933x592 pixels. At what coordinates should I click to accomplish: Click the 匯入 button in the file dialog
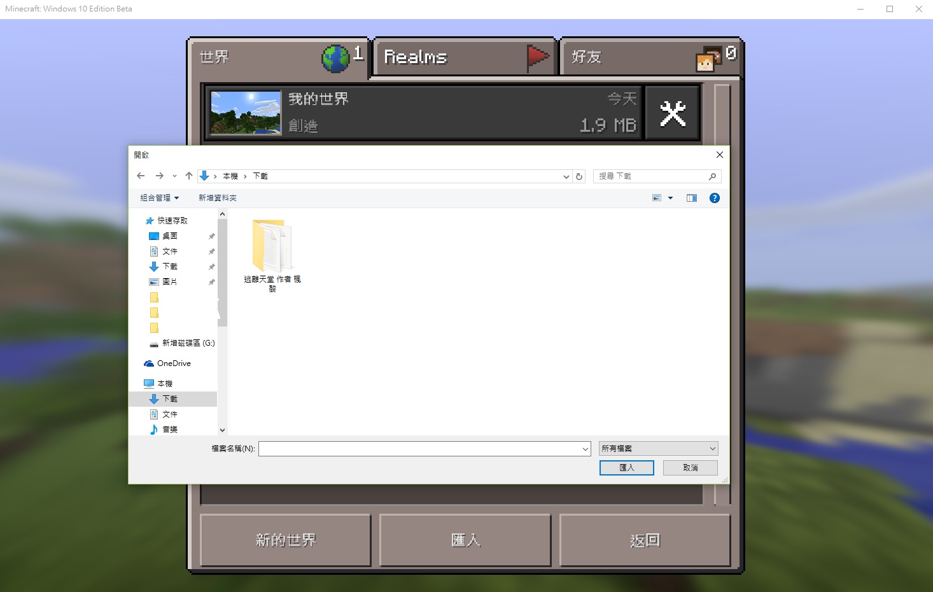[x=626, y=468]
